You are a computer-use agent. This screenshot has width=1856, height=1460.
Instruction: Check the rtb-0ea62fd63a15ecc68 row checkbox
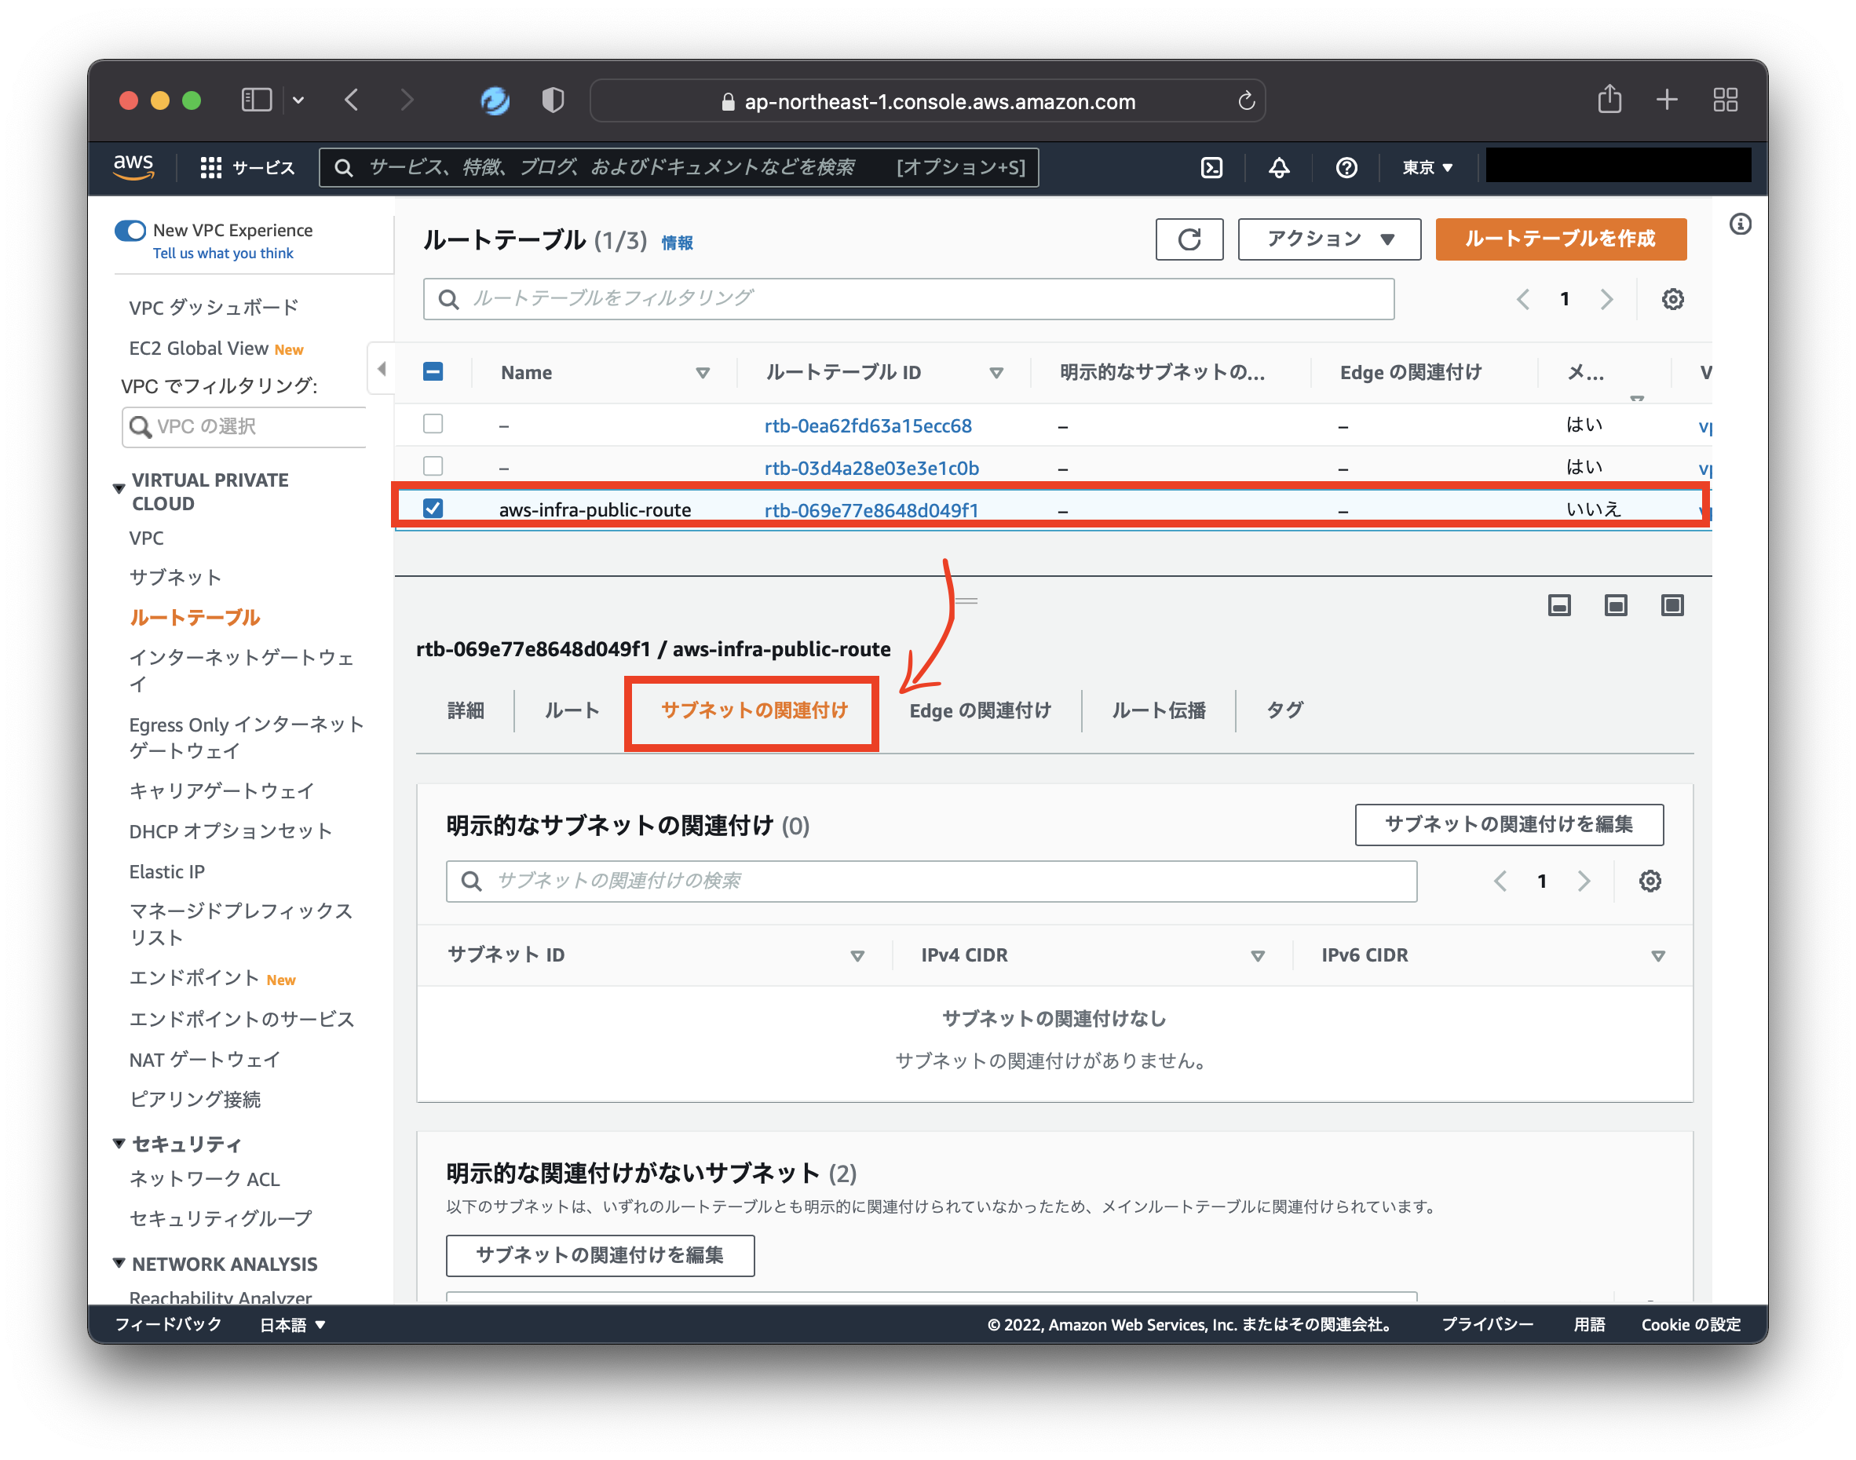pyautogui.click(x=433, y=424)
